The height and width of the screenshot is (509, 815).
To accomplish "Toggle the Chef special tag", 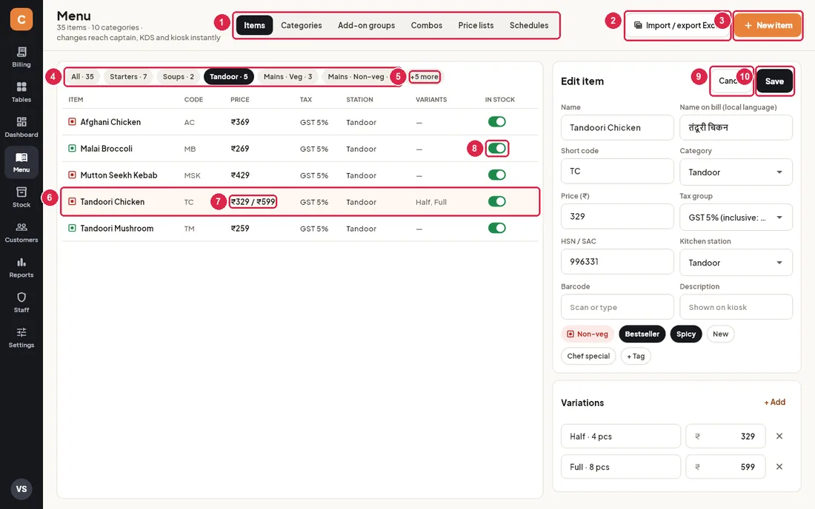I will click(588, 356).
